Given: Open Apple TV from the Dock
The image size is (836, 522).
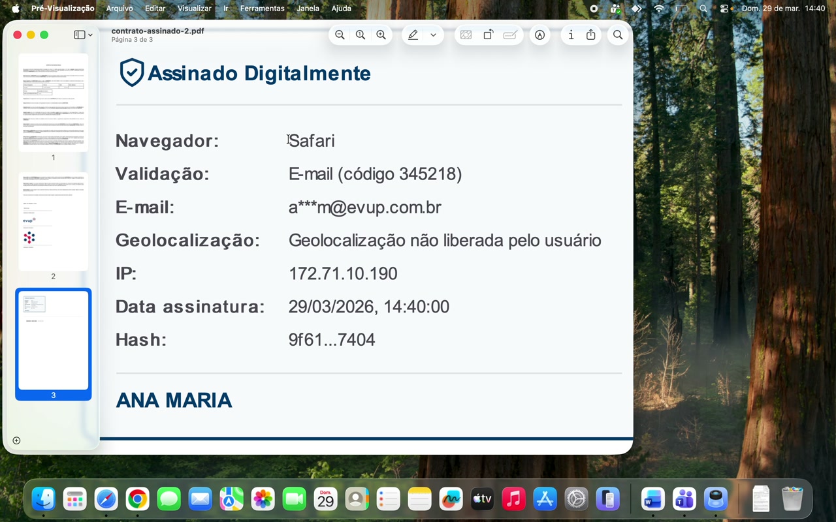Looking at the screenshot, I should coord(483,500).
